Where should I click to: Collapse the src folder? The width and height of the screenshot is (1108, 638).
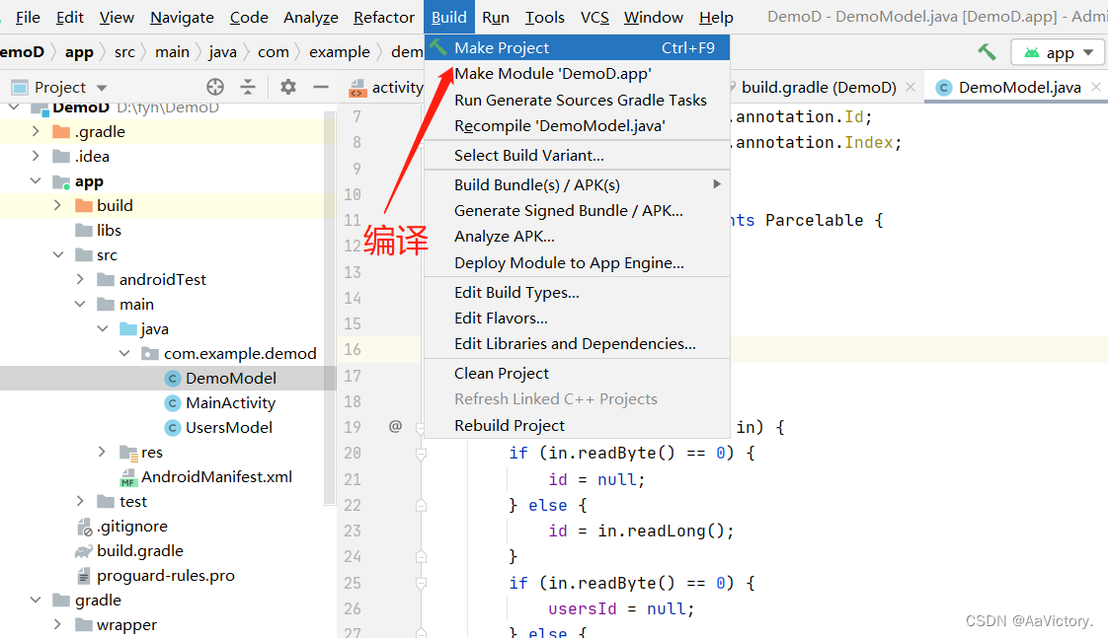tap(56, 254)
